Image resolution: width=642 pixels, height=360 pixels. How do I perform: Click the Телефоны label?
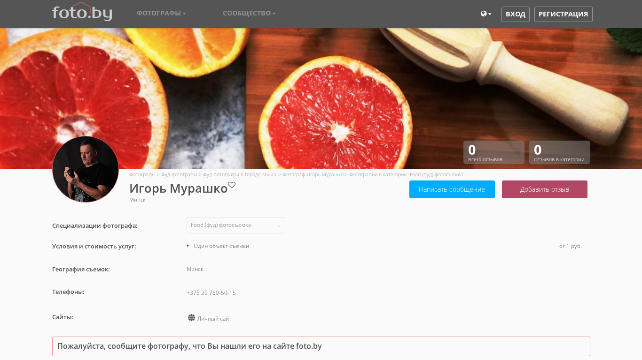68,292
